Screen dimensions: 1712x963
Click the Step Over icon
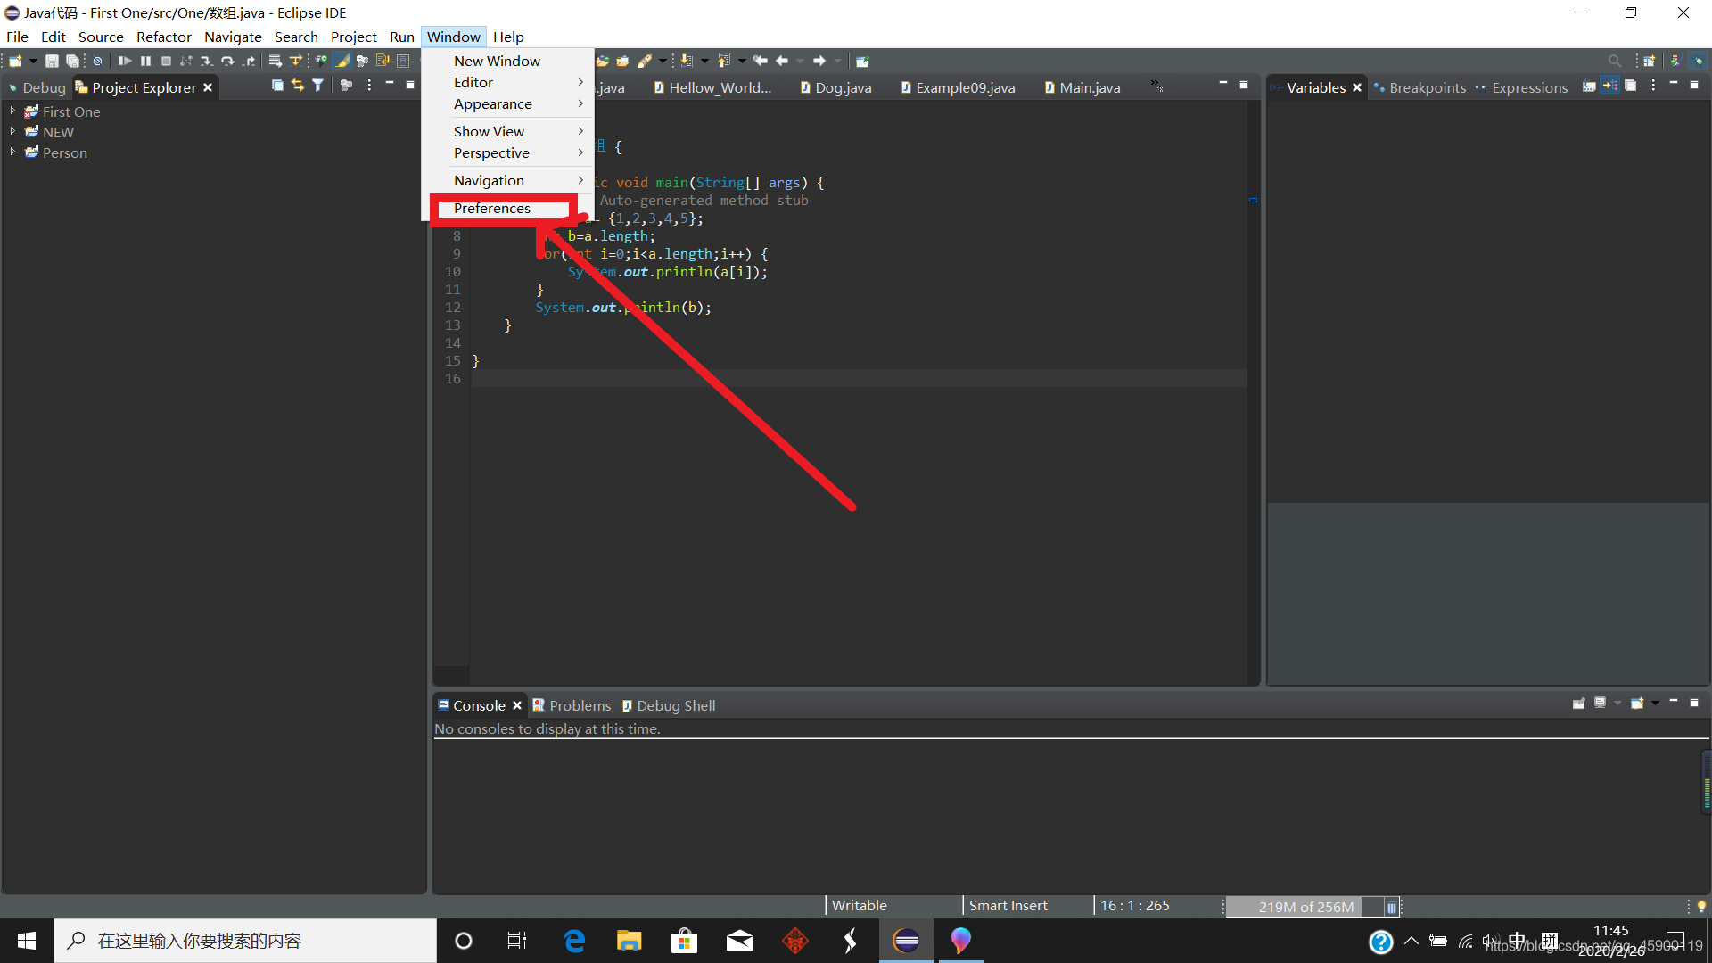coord(227,61)
